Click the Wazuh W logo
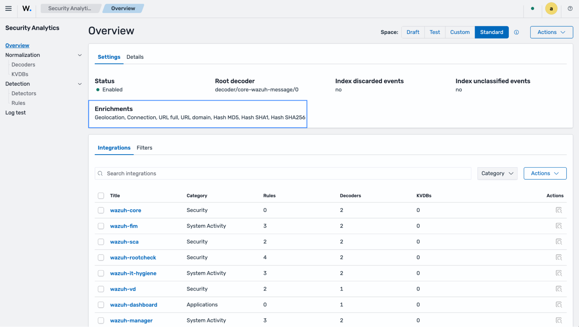Viewport: 579px width, 327px height. pyautogui.click(x=27, y=8)
